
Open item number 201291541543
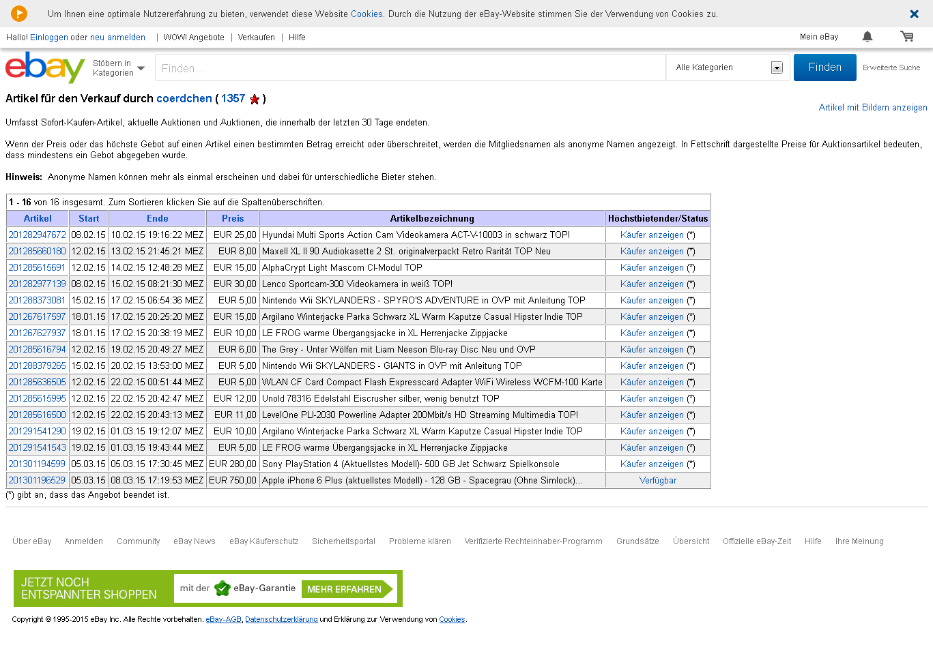38,447
